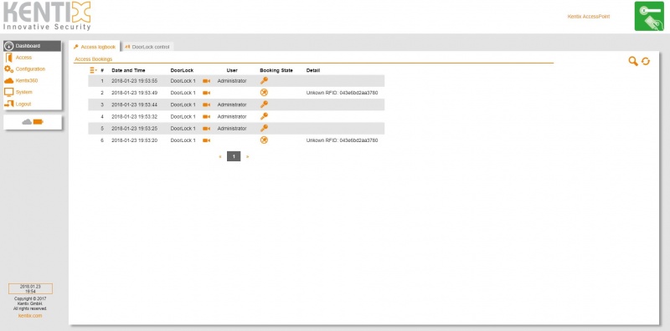Click the cloud status icon in sidebar
Image resolution: width=670 pixels, height=331 pixels.
click(27, 122)
